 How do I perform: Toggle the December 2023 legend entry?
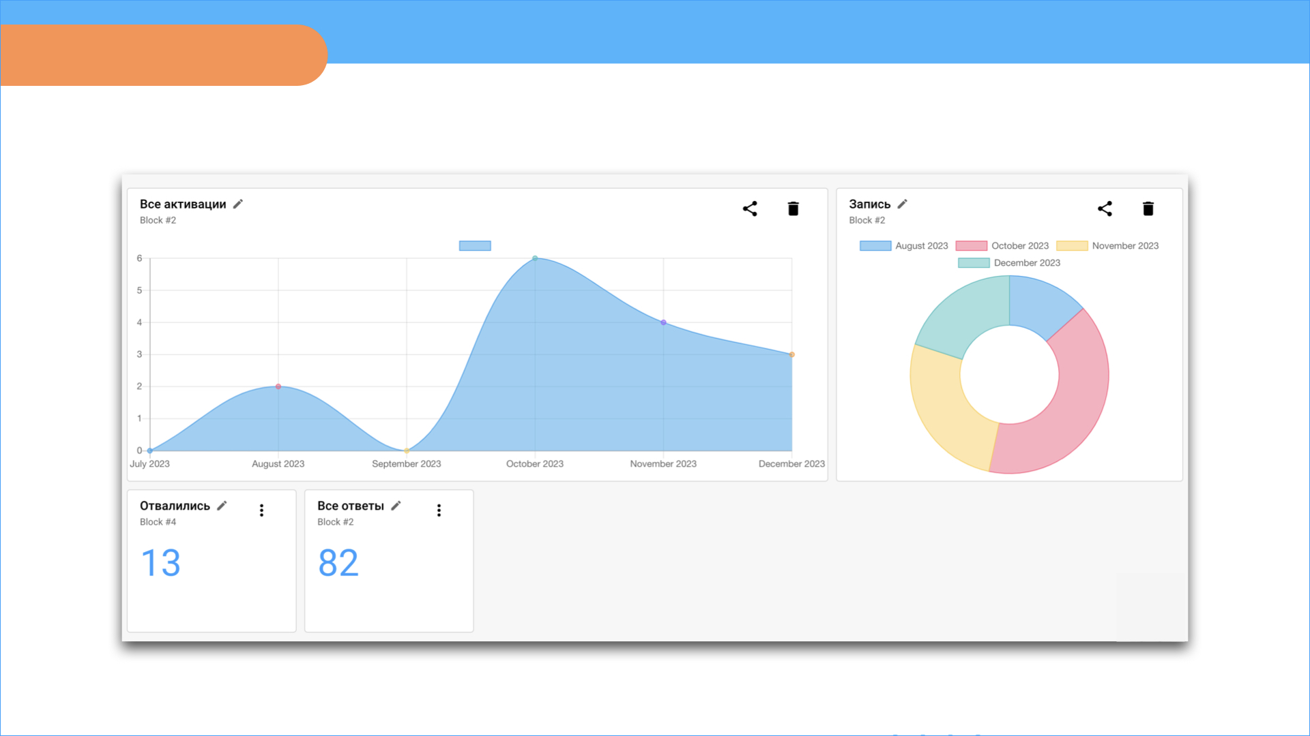point(1009,262)
